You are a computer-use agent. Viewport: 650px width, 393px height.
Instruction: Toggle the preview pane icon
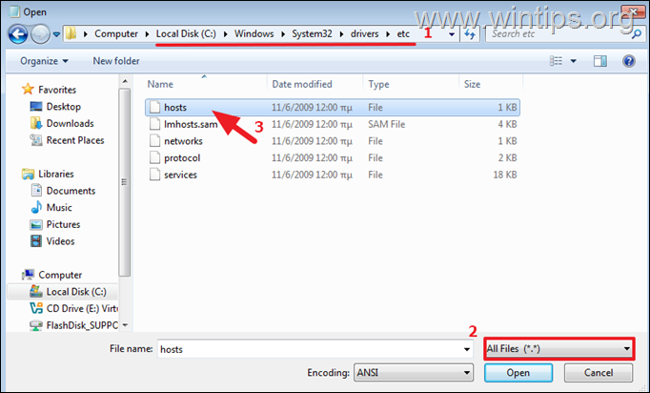pyautogui.click(x=599, y=61)
